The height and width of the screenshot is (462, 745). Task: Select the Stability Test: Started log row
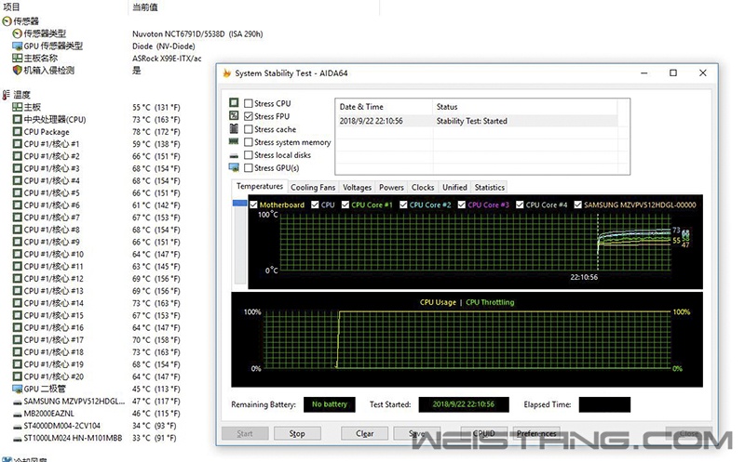471,121
